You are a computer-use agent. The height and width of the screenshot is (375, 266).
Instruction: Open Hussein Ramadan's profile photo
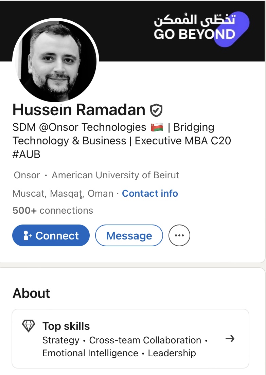pos(56,60)
